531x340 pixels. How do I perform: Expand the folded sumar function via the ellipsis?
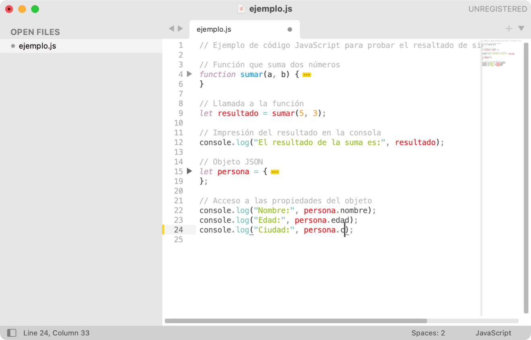[x=306, y=74]
